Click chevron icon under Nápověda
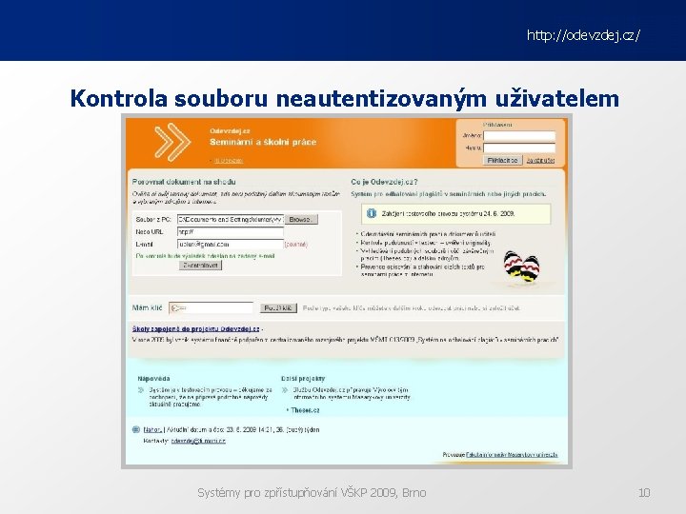Image resolution: width=686 pixels, height=514 pixels. [141, 390]
